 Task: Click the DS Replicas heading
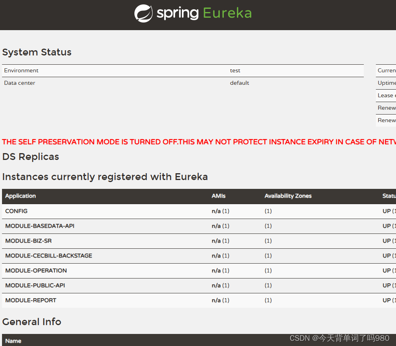pos(31,157)
